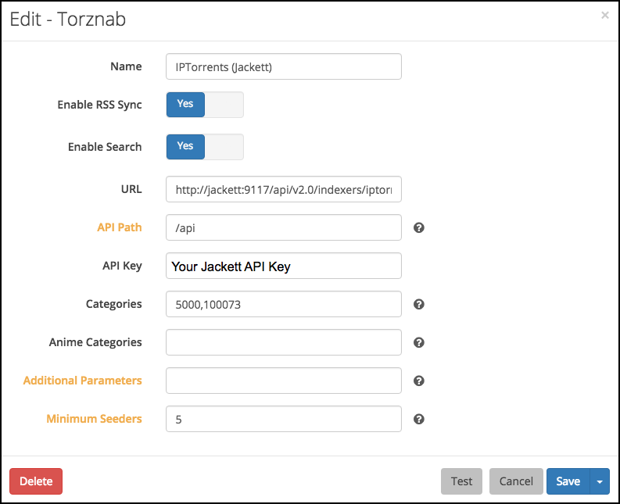Toggle the Enable Search switch
The height and width of the screenshot is (504, 620).
(205, 147)
